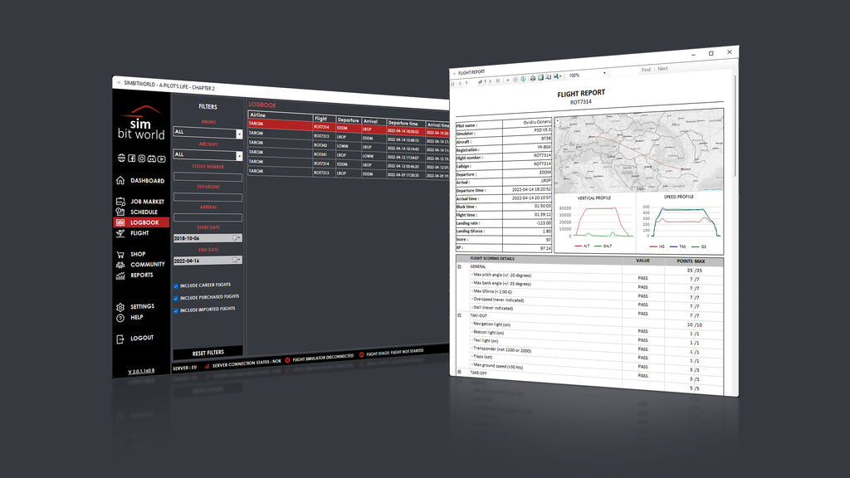Open the Settings gear icon

pos(120,306)
